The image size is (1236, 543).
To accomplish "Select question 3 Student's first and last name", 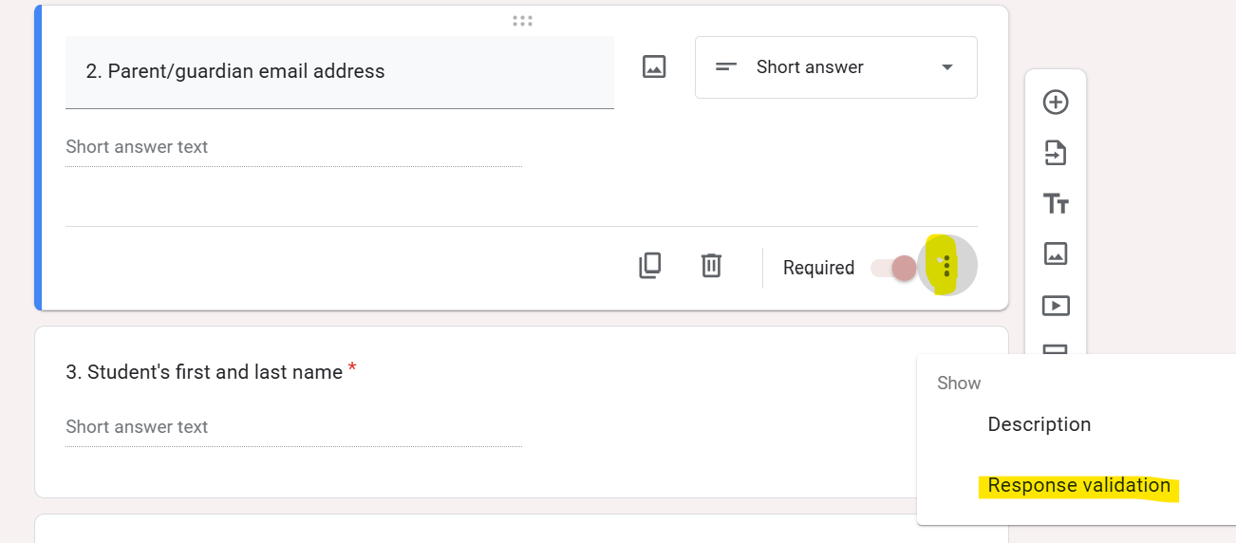I will pyautogui.click(x=204, y=372).
